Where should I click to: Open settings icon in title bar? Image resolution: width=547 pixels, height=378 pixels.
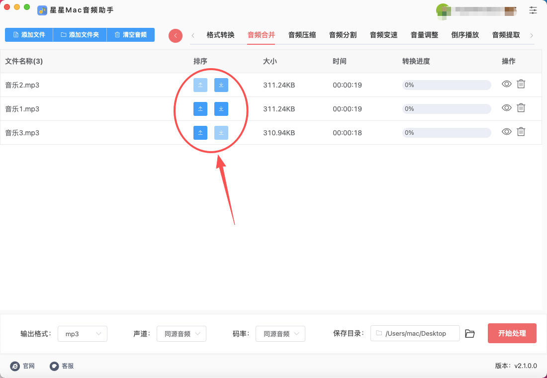(533, 10)
